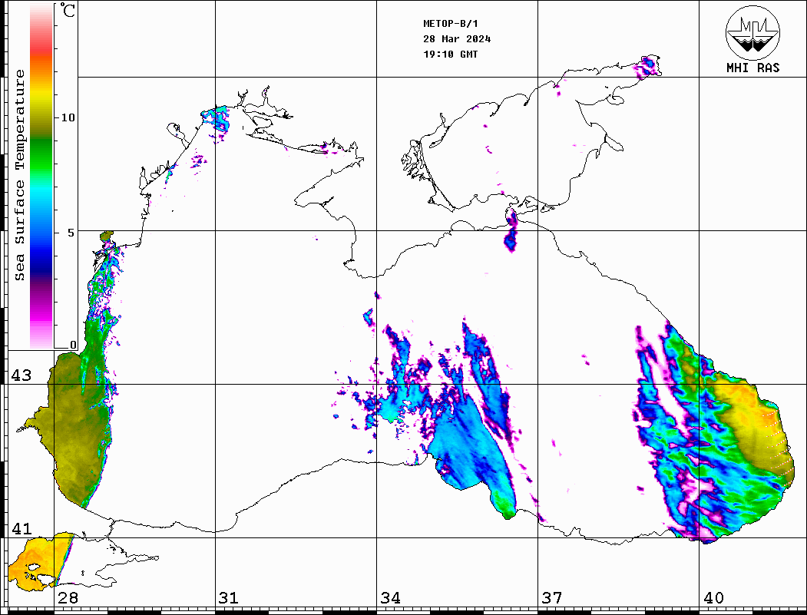Click the longitude label 34
Viewport: 807px width, 615px height.
(x=390, y=598)
